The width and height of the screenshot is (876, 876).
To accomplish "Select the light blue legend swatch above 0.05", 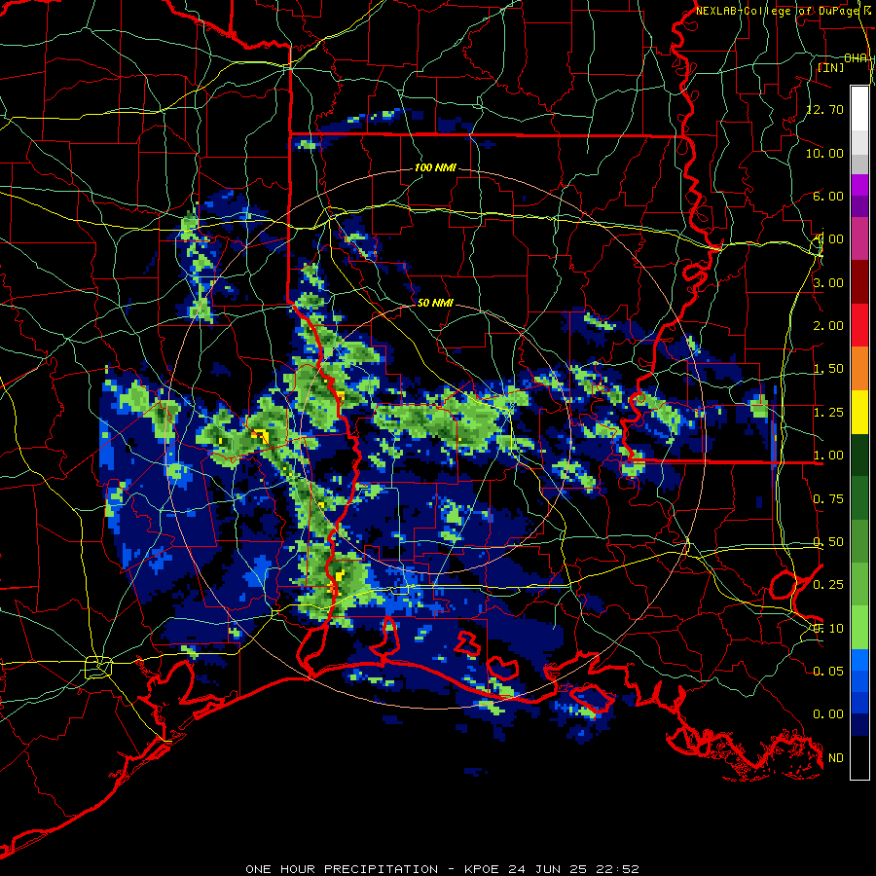I will tap(859, 660).
